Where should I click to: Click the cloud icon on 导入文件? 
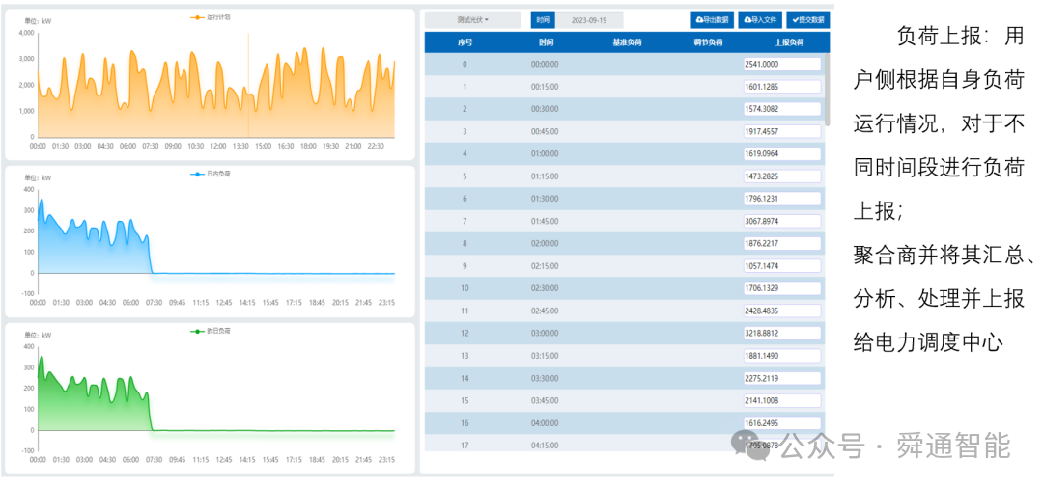747,20
